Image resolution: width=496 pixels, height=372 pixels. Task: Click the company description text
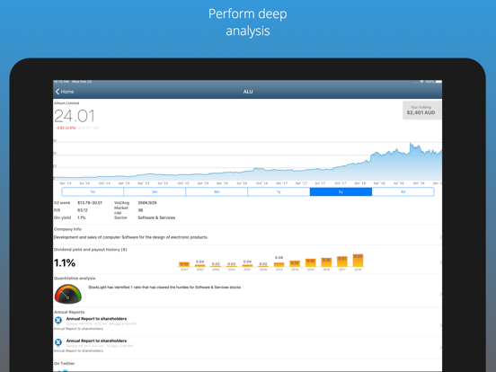pos(131,237)
